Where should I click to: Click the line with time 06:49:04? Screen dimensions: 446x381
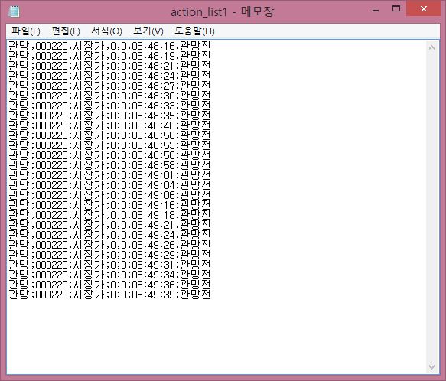(109, 185)
